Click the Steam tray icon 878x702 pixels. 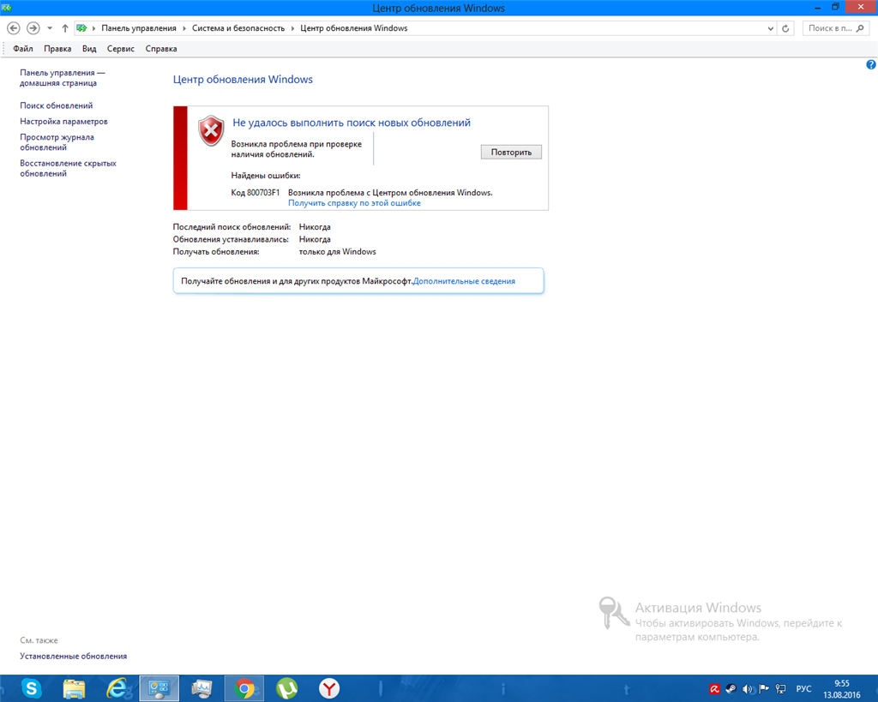click(x=731, y=689)
